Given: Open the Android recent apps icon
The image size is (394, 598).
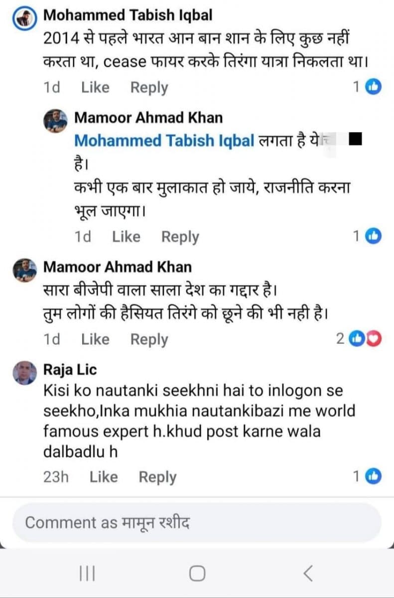Looking at the screenshot, I should (x=88, y=574).
